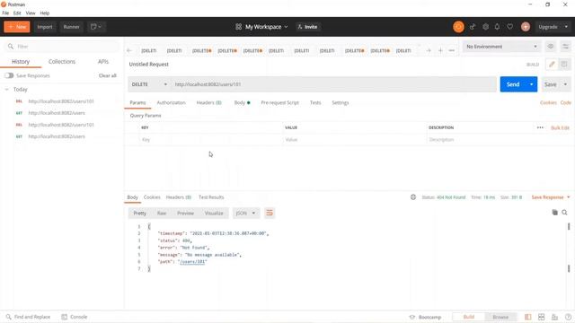The width and height of the screenshot is (575, 323).
Task: Collapse the Today history group
Action: click(6, 90)
